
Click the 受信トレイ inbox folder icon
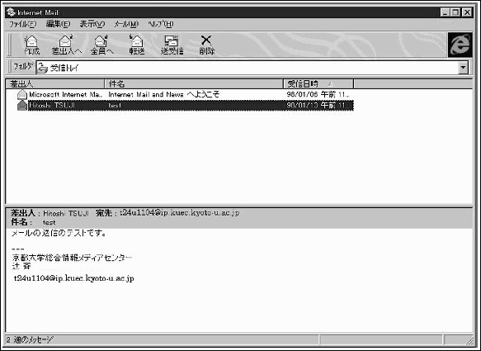point(42,68)
